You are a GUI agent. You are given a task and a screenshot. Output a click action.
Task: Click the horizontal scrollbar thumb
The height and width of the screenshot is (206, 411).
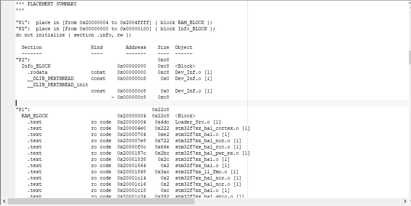point(101,201)
